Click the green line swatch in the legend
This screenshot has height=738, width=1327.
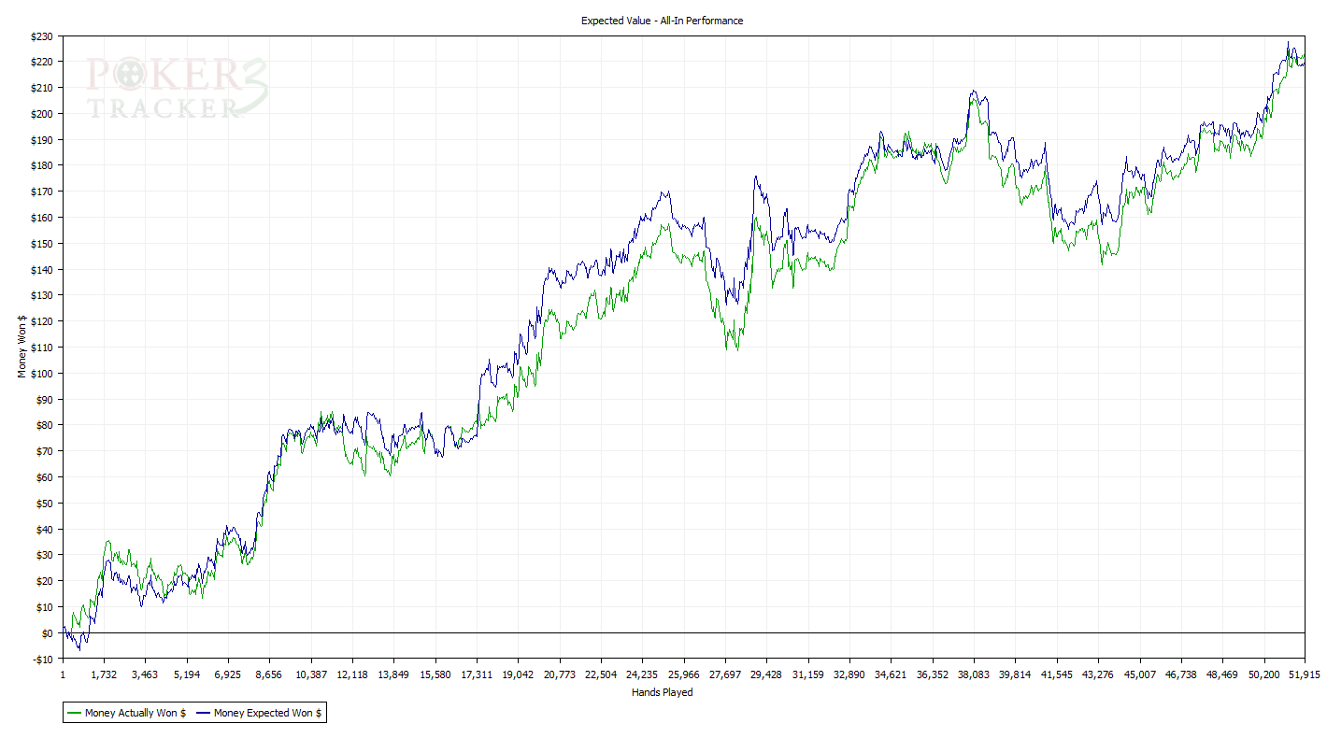pos(74,713)
